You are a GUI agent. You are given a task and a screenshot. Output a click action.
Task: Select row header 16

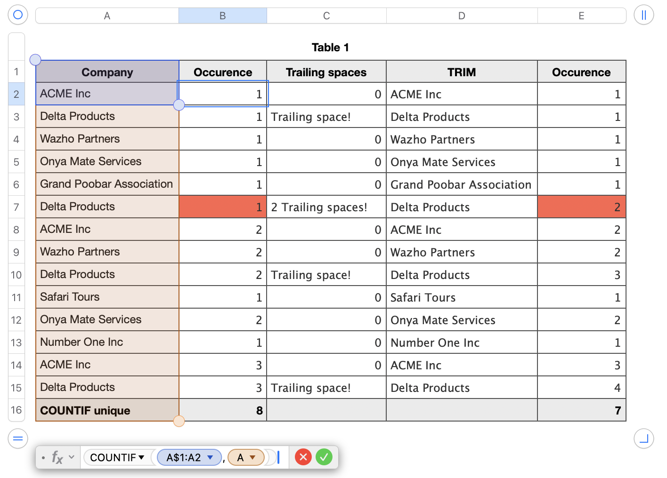(16, 410)
